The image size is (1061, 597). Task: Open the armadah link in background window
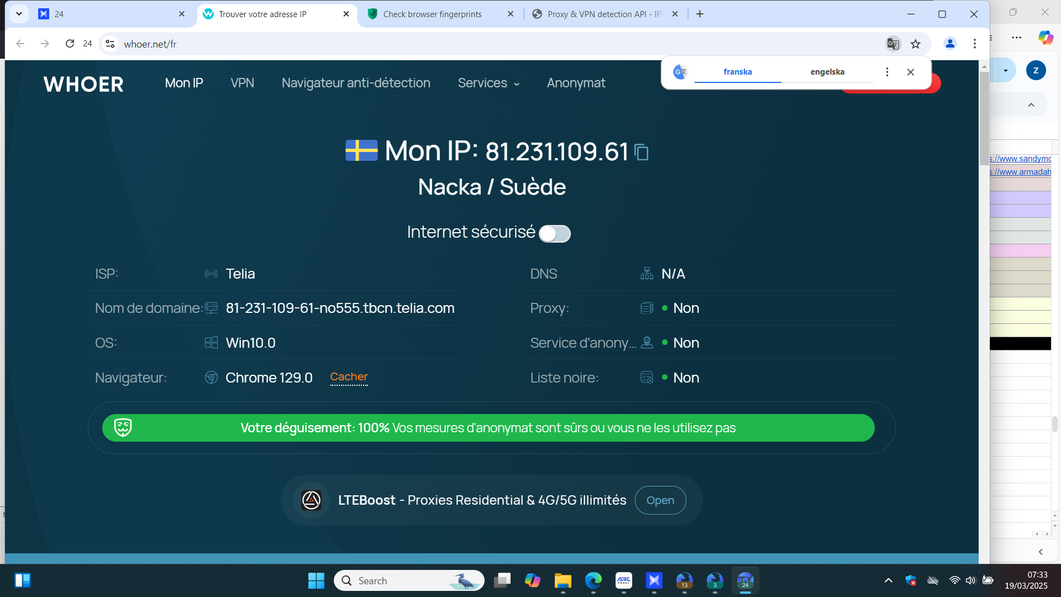(x=1021, y=172)
